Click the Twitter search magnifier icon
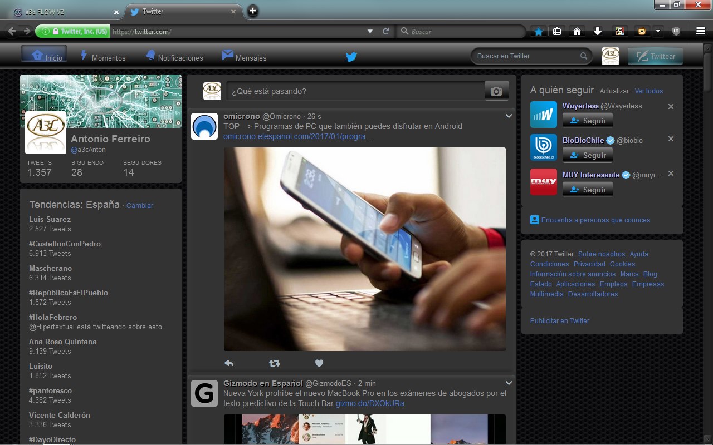The width and height of the screenshot is (713, 445). tap(584, 56)
